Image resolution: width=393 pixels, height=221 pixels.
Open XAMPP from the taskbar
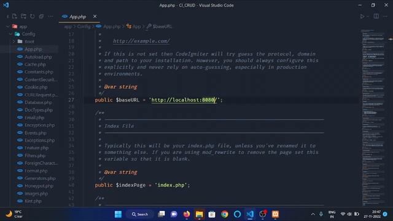pos(275,214)
